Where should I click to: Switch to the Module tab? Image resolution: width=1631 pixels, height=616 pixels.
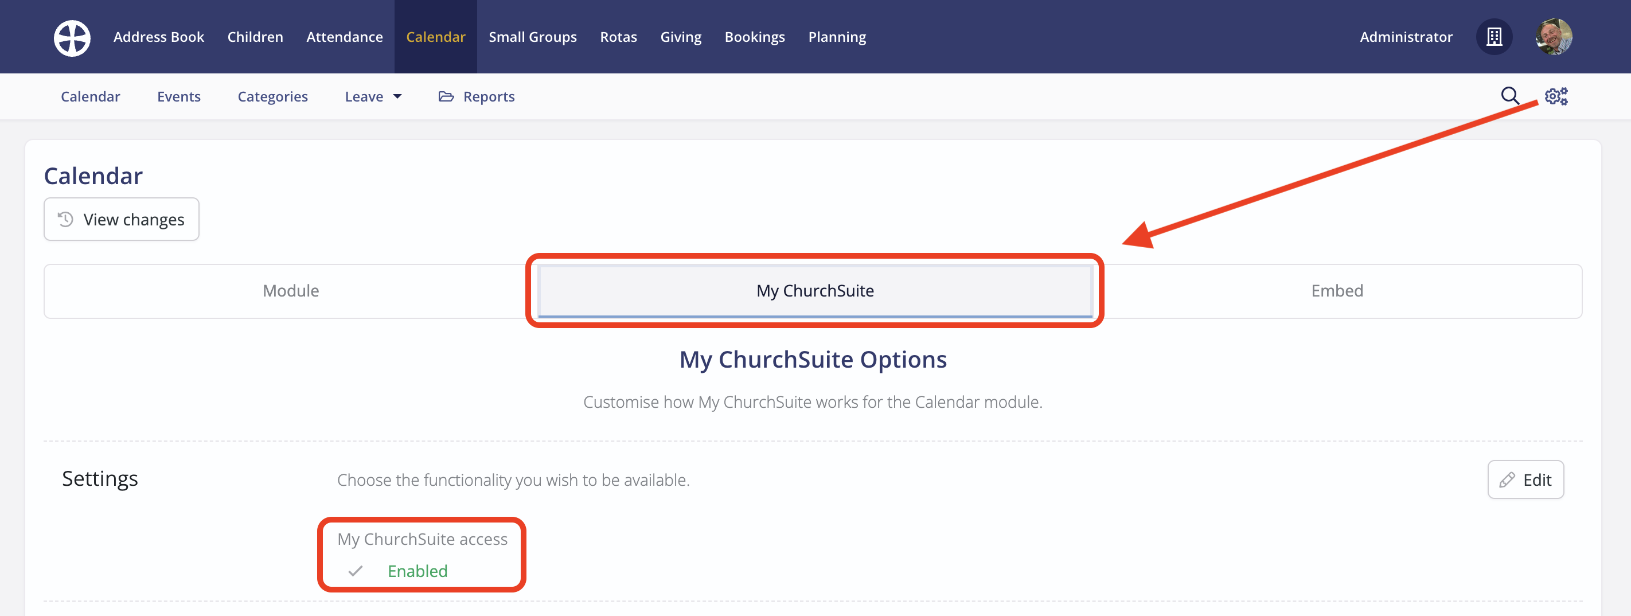[291, 291]
